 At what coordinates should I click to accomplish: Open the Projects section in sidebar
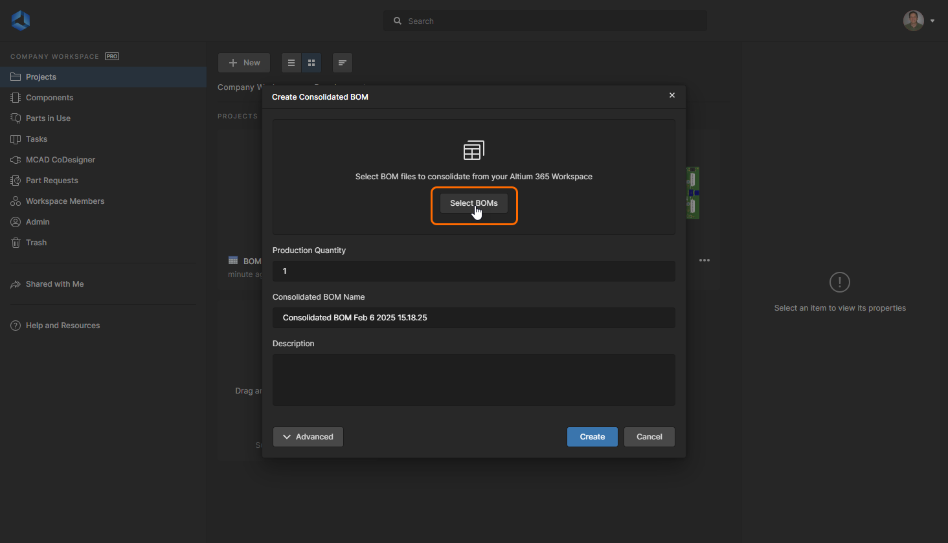pyautogui.click(x=104, y=77)
